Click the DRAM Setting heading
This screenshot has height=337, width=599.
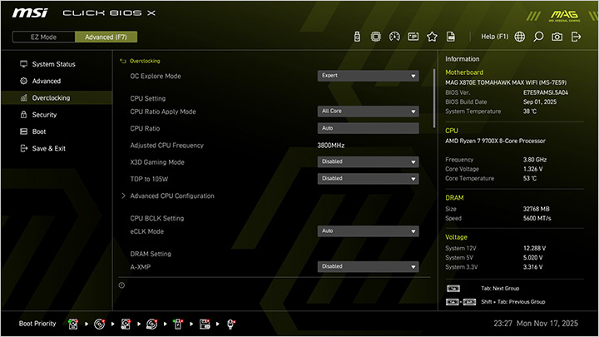[151, 254]
